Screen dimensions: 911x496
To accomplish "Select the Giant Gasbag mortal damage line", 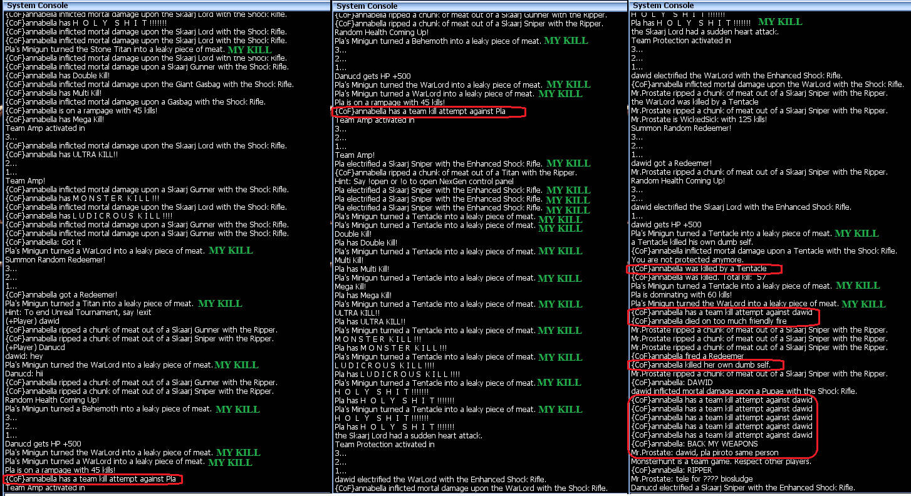I will coord(150,84).
